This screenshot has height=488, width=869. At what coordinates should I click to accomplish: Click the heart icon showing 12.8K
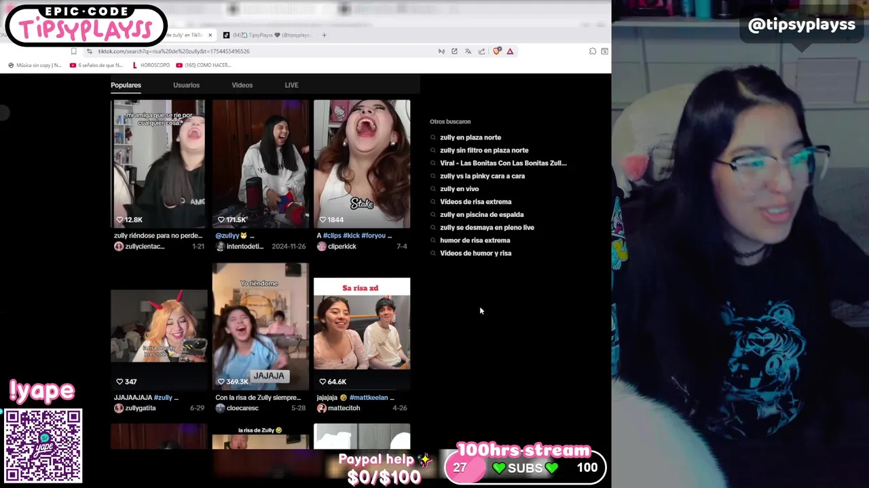119,220
